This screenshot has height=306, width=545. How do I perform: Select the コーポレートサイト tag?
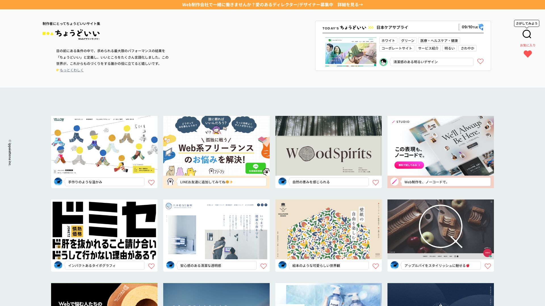[x=397, y=48]
